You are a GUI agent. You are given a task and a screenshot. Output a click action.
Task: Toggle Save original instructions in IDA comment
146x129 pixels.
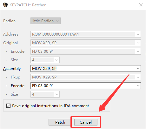(x=8, y=106)
